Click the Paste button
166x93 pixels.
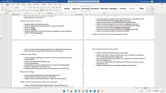point(3,9)
